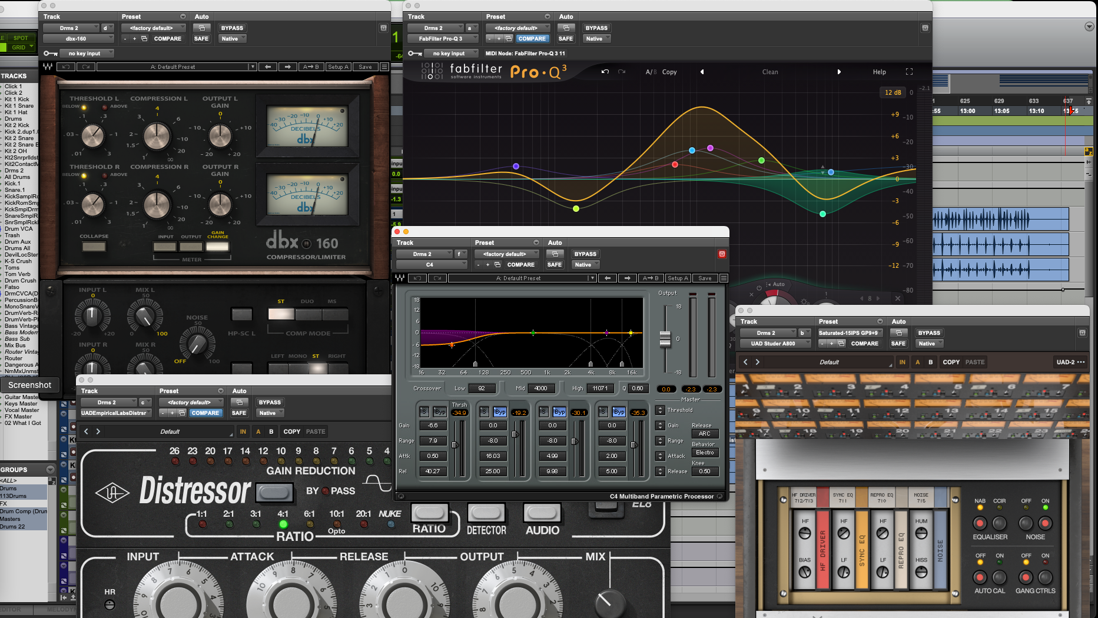Screen dimensions: 1098x618
Task: Toggle the ST comp mode switch on dbx 160
Action: (x=281, y=314)
